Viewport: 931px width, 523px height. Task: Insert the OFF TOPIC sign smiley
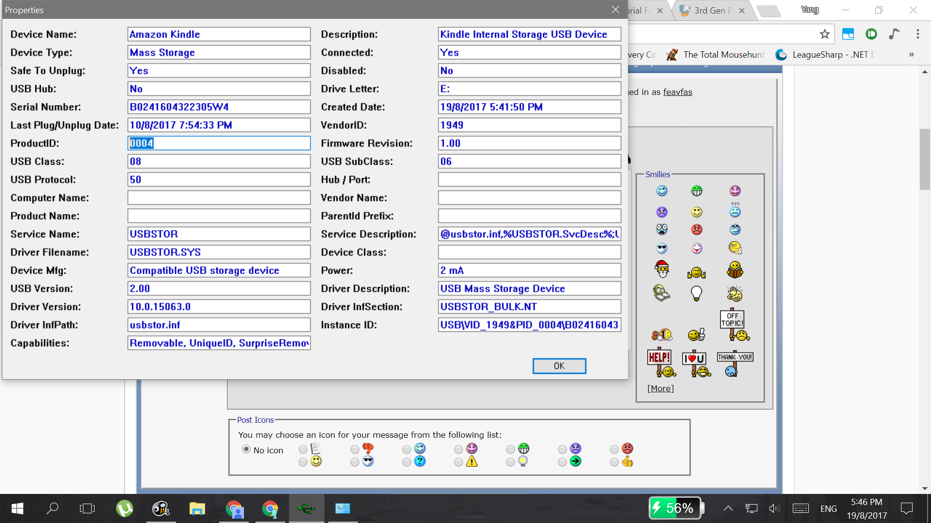(735, 325)
